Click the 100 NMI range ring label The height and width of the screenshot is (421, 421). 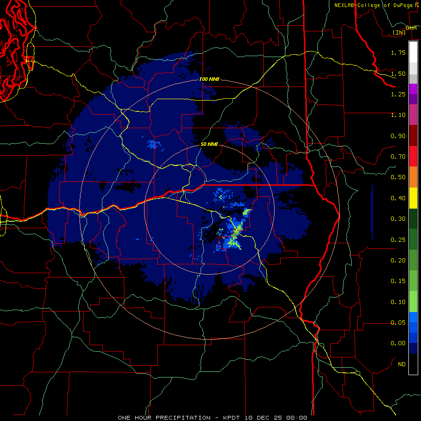pos(209,80)
